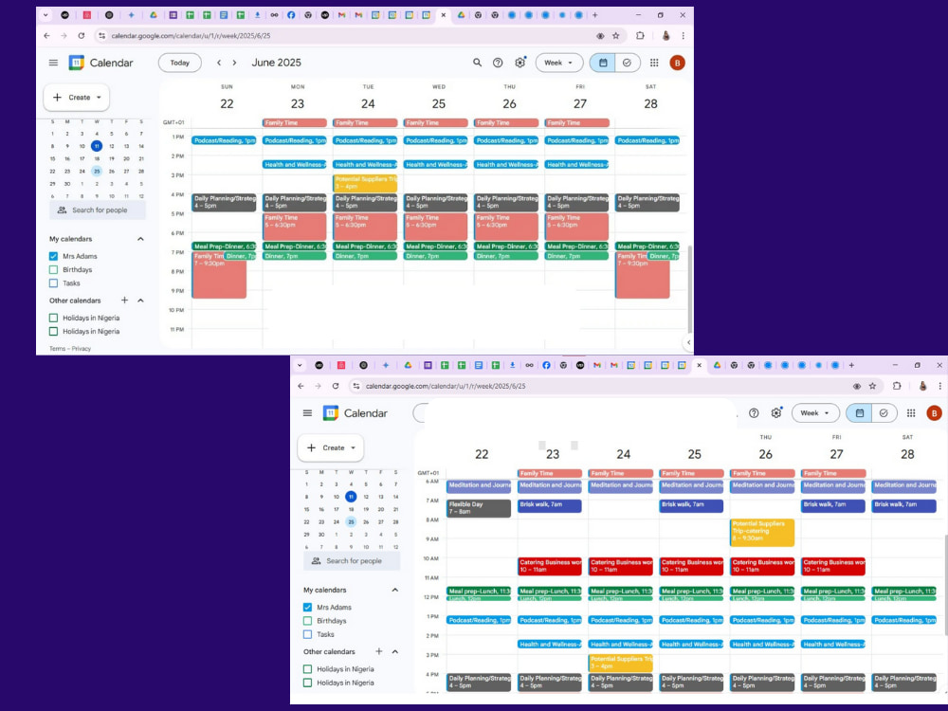Collapse Other calendars section in bottom window
Image resolution: width=948 pixels, height=711 pixels.
pyautogui.click(x=395, y=651)
